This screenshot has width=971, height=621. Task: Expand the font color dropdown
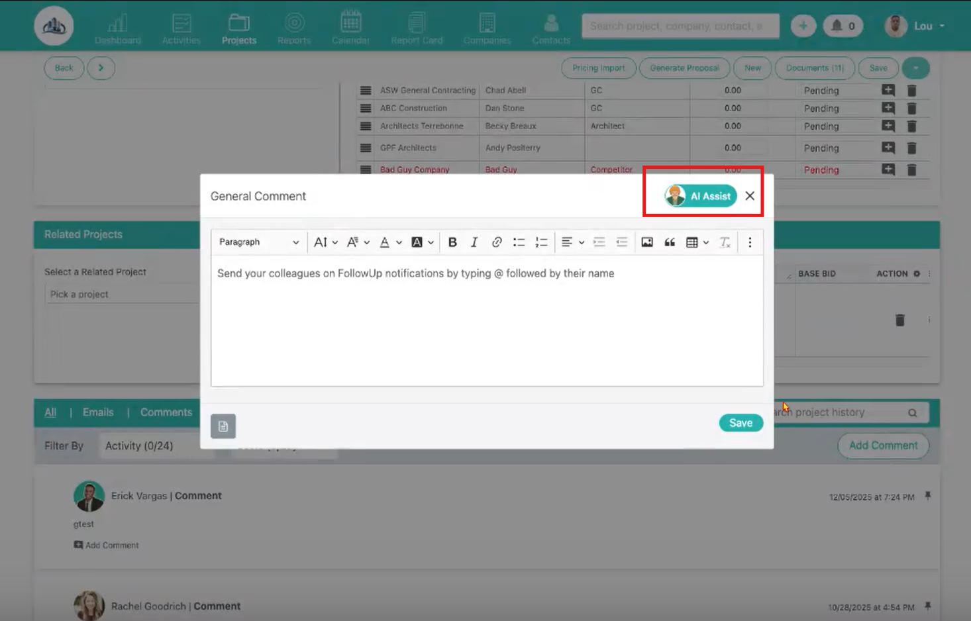[389, 242]
